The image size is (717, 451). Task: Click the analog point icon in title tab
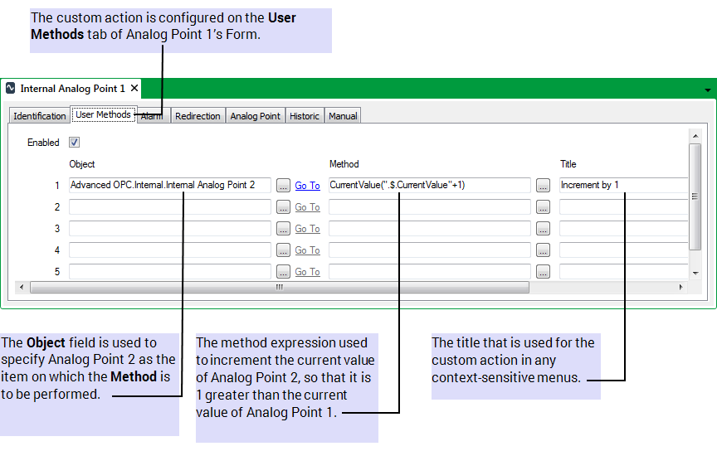coord(11,88)
